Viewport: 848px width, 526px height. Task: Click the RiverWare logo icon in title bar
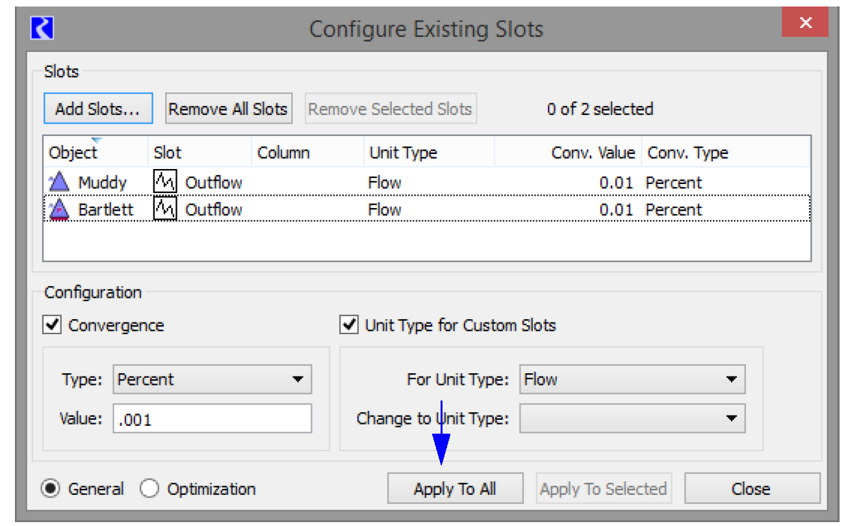(42, 29)
